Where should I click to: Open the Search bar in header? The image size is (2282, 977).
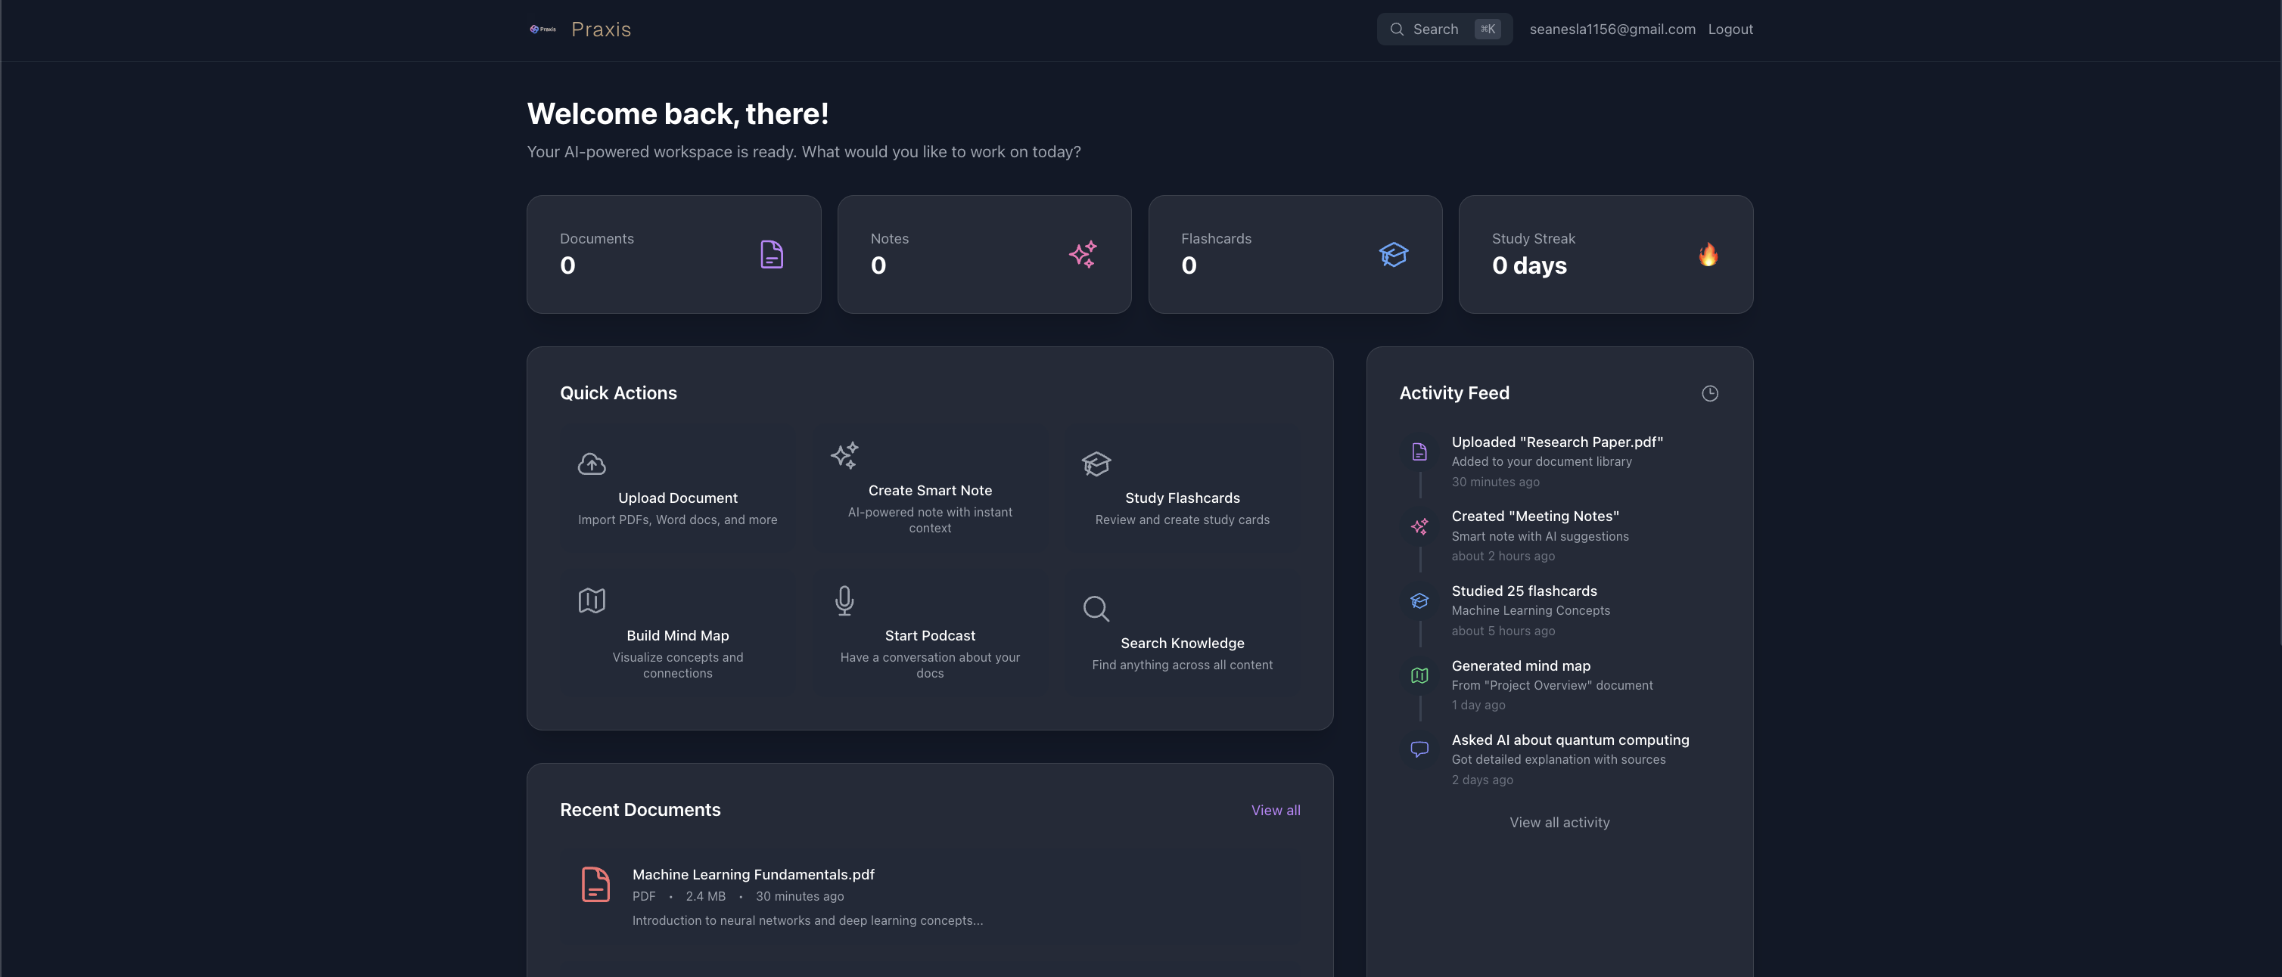[1443, 29]
